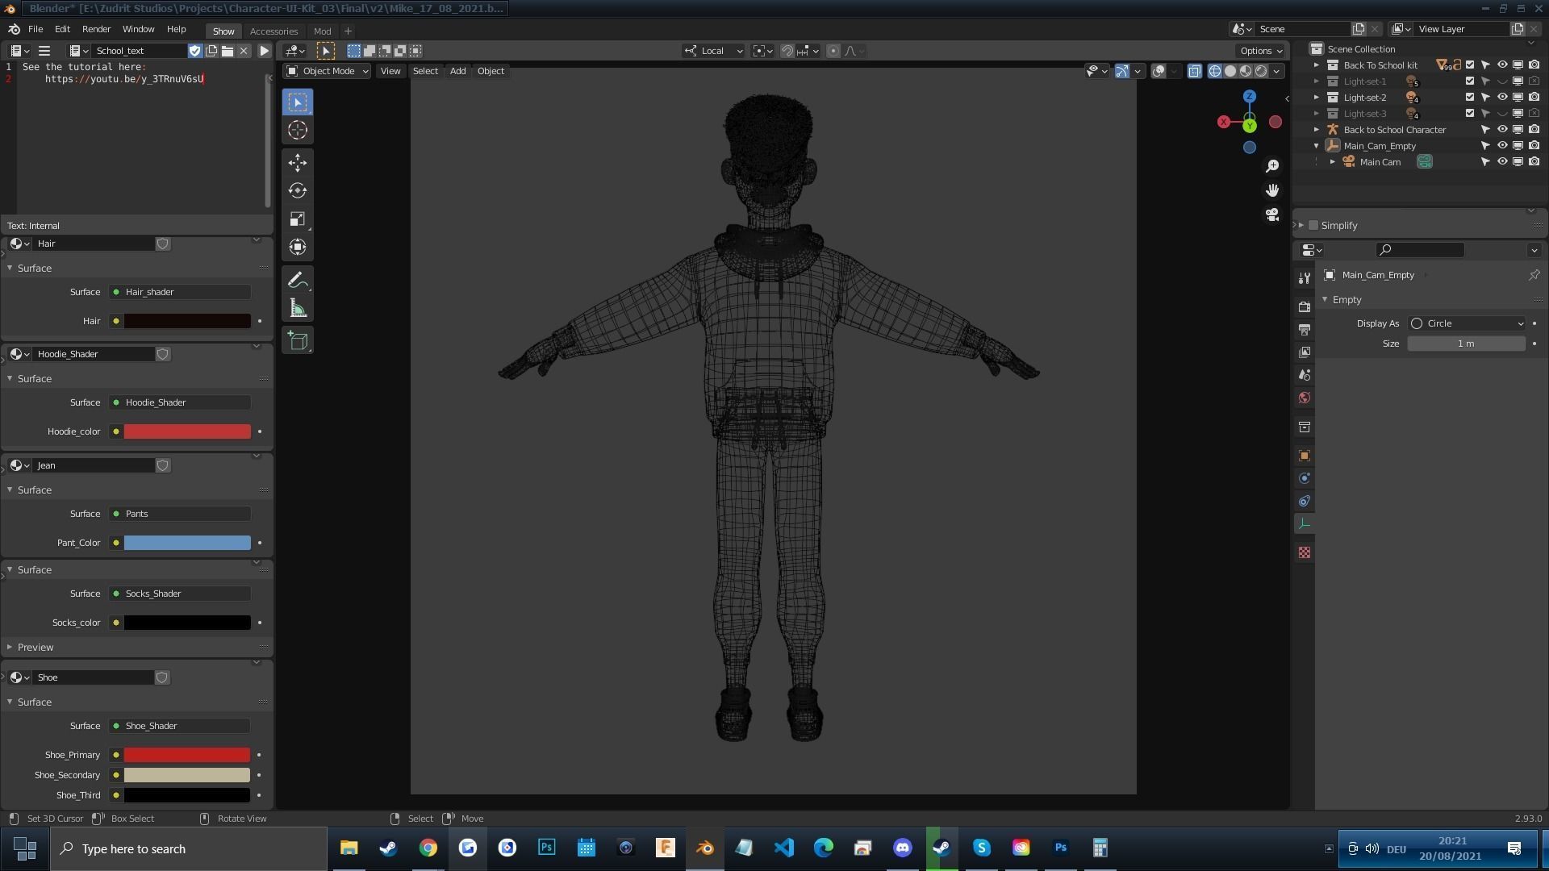This screenshot has width=1549, height=871.
Task: Toggle the camera view icon
Action: click(1272, 215)
